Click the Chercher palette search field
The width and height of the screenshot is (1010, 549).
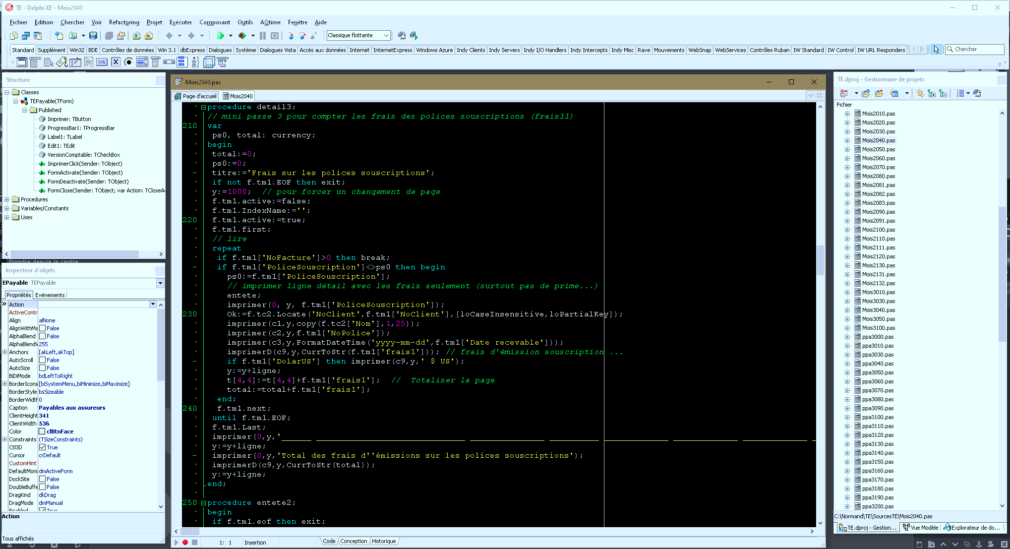[975, 49]
